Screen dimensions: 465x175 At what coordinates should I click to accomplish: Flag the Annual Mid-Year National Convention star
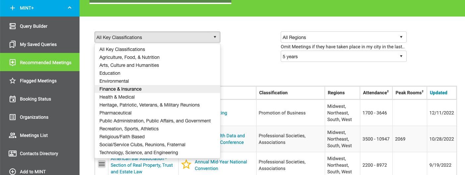tap(186, 164)
